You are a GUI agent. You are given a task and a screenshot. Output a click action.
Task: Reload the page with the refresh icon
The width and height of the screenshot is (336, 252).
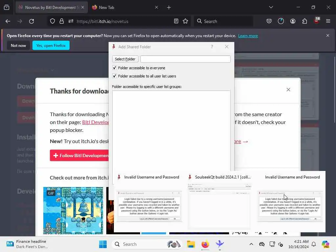coord(31,21)
